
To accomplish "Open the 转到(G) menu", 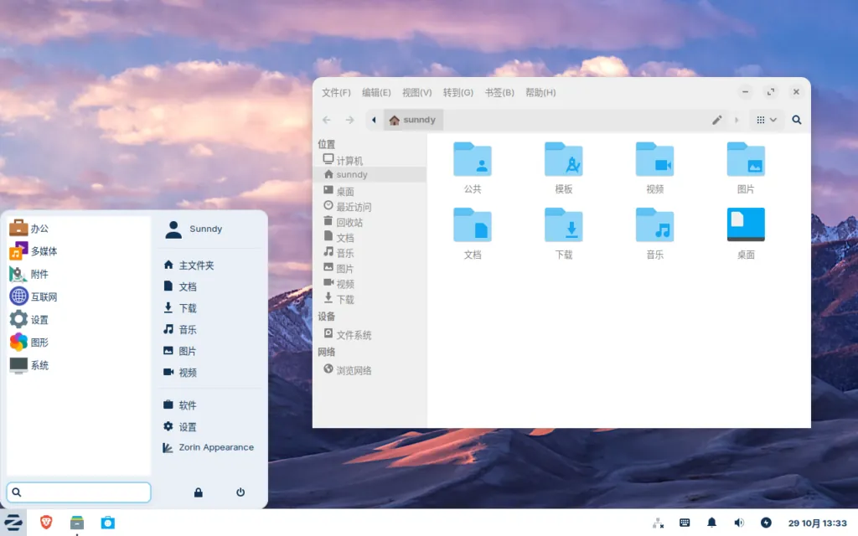I will [x=458, y=92].
